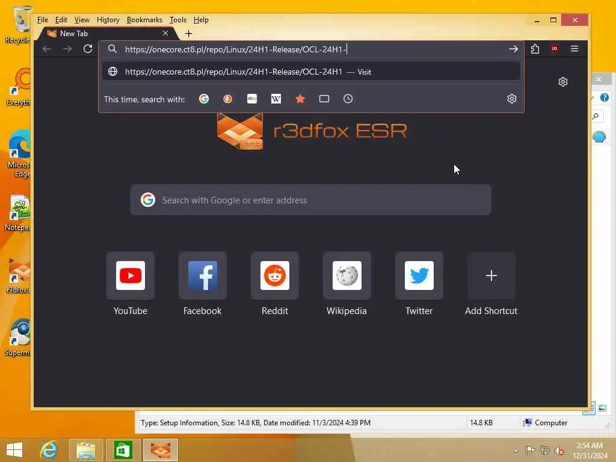Launch Internet Explorer from taskbar
Image resolution: width=616 pixels, height=462 pixels.
coord(49,450)
